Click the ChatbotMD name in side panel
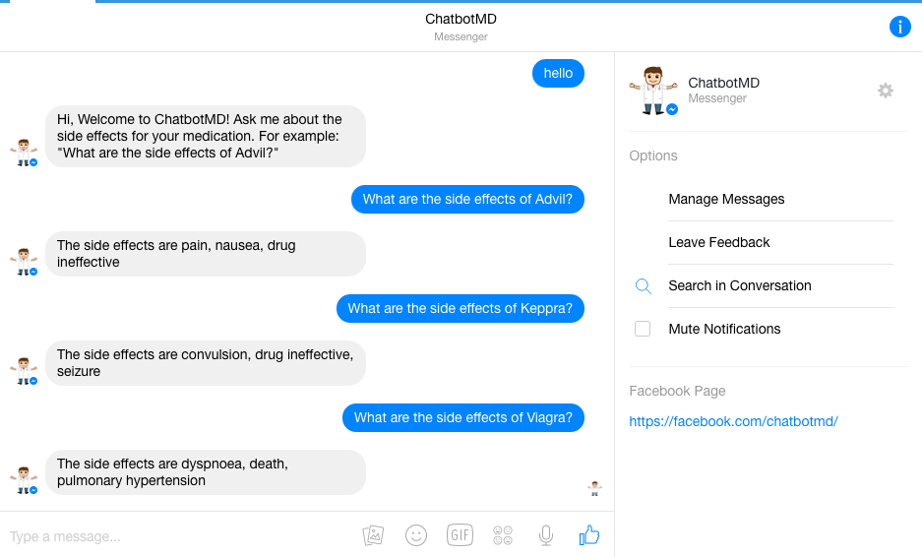922x557 pixels. [724, 83]
